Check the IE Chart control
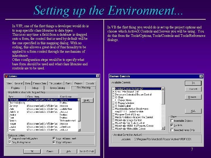Screen dimensions: 211x158 coord(113,97)
